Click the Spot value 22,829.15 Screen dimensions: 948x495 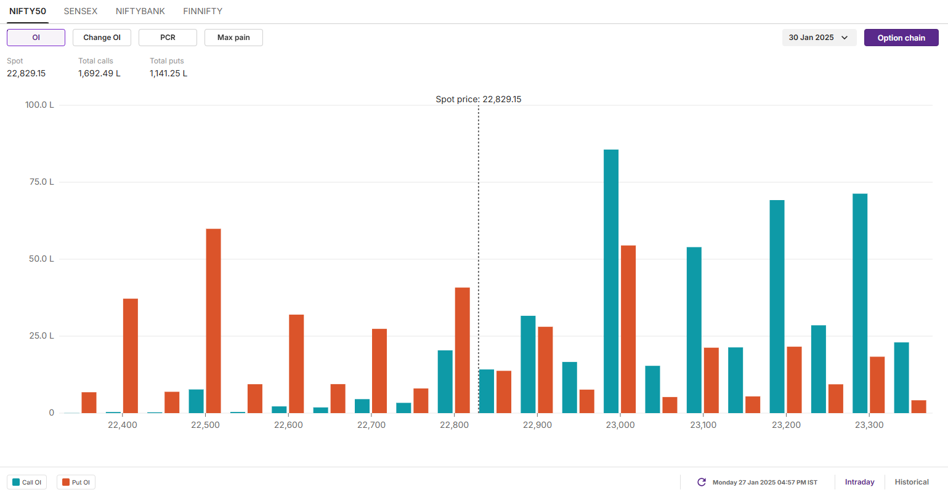pos(26,73)
